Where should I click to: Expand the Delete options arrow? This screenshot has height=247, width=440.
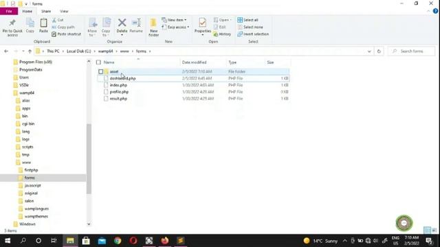click(x=122, y=35)
